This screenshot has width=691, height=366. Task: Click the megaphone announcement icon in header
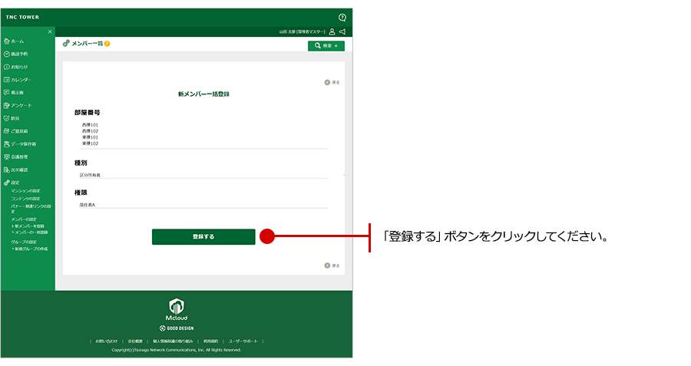coord(342,32)
